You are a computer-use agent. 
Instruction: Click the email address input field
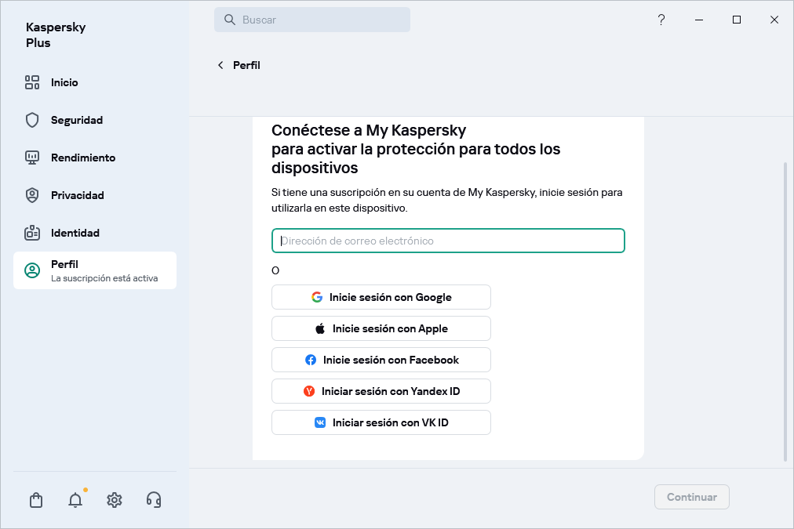tap(447, 241)
